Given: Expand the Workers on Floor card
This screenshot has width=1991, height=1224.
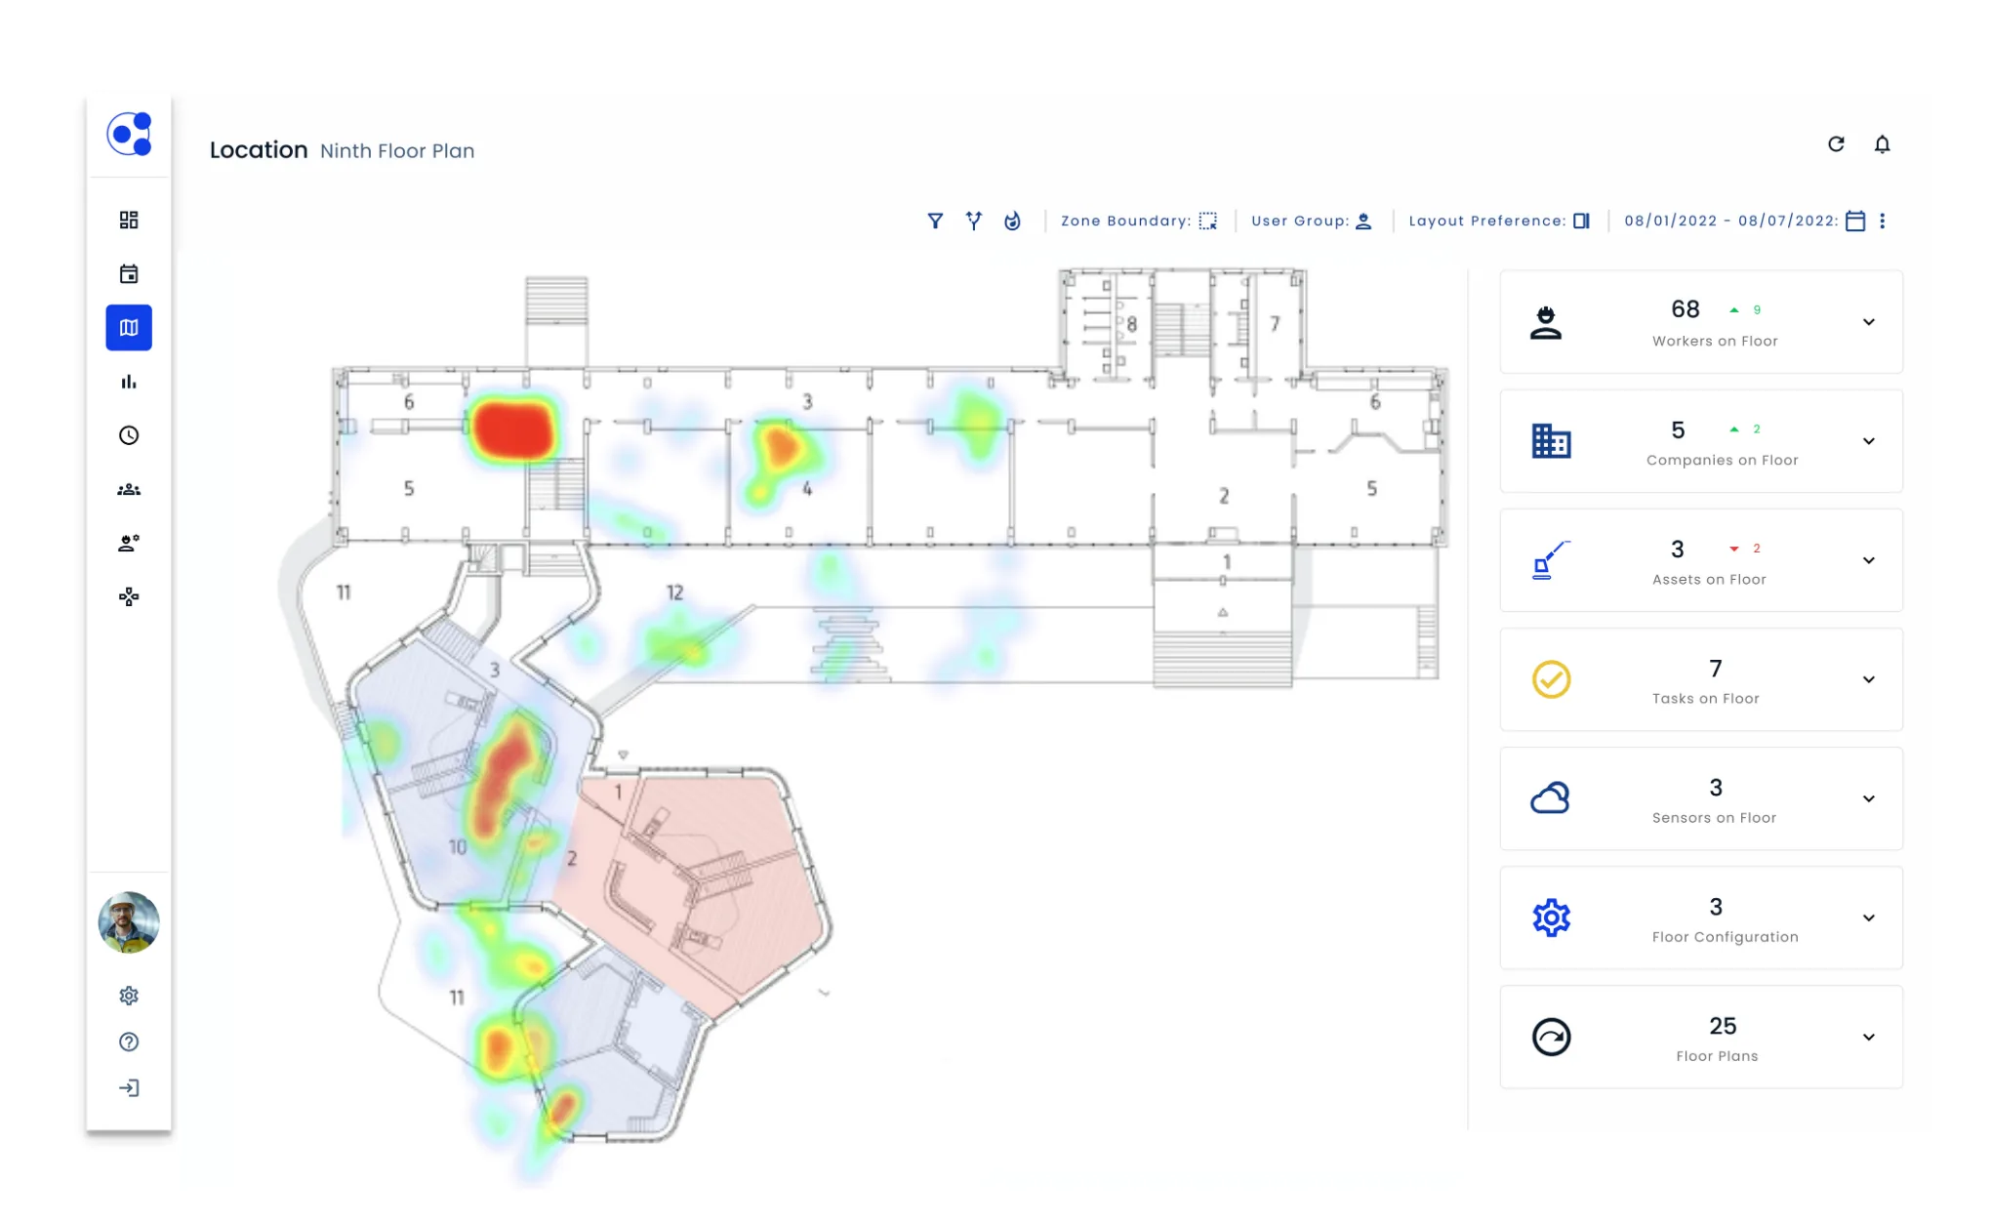Looking at the screenshot, I should click(1868, 322).
